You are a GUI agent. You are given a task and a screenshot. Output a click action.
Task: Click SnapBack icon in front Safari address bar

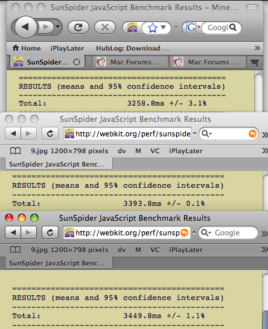(185, 232)
